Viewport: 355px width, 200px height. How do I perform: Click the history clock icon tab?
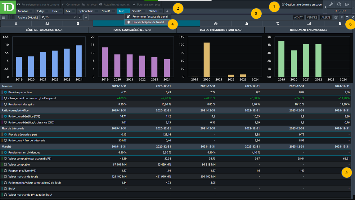[x=278, y=24]
